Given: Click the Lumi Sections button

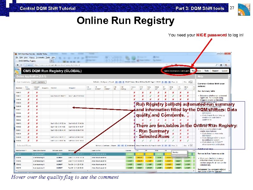Looking at the screenshot, I should pyautogui.click(x=39, y=82).
